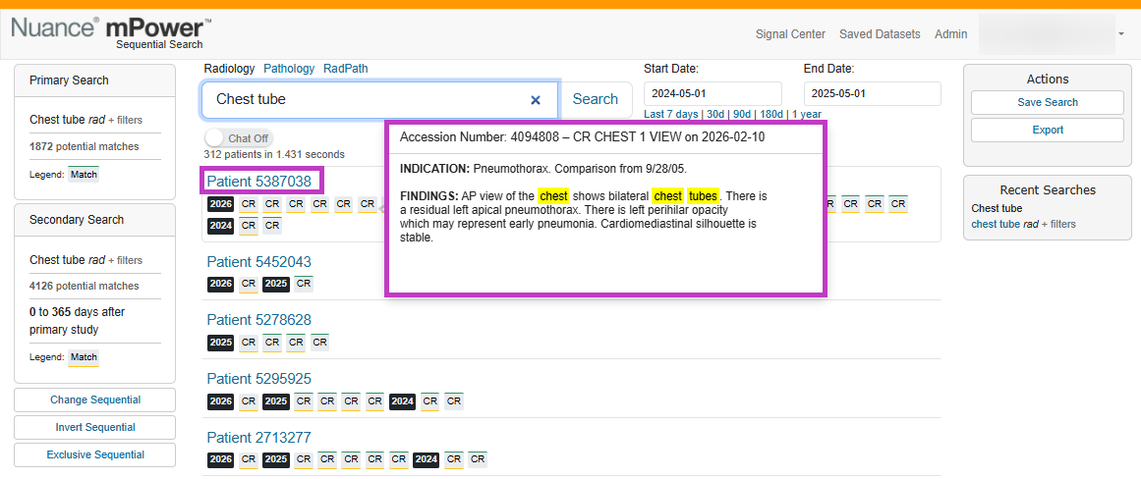Click the Match legend badge in Primary Search

pyautogui.click(x=84, y=175)
